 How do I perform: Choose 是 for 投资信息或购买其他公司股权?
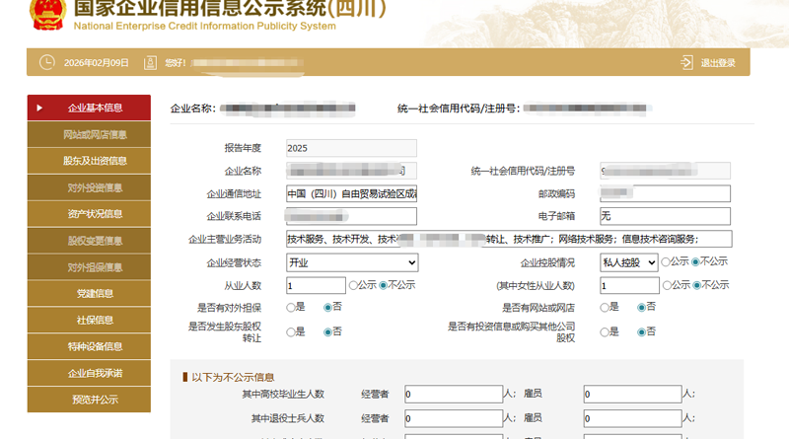pos(605,332)
